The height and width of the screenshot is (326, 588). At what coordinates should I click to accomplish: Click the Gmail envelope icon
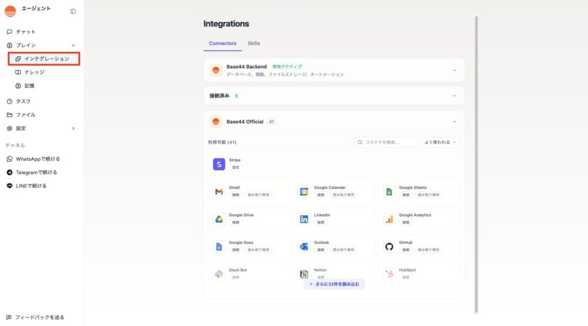219,192
